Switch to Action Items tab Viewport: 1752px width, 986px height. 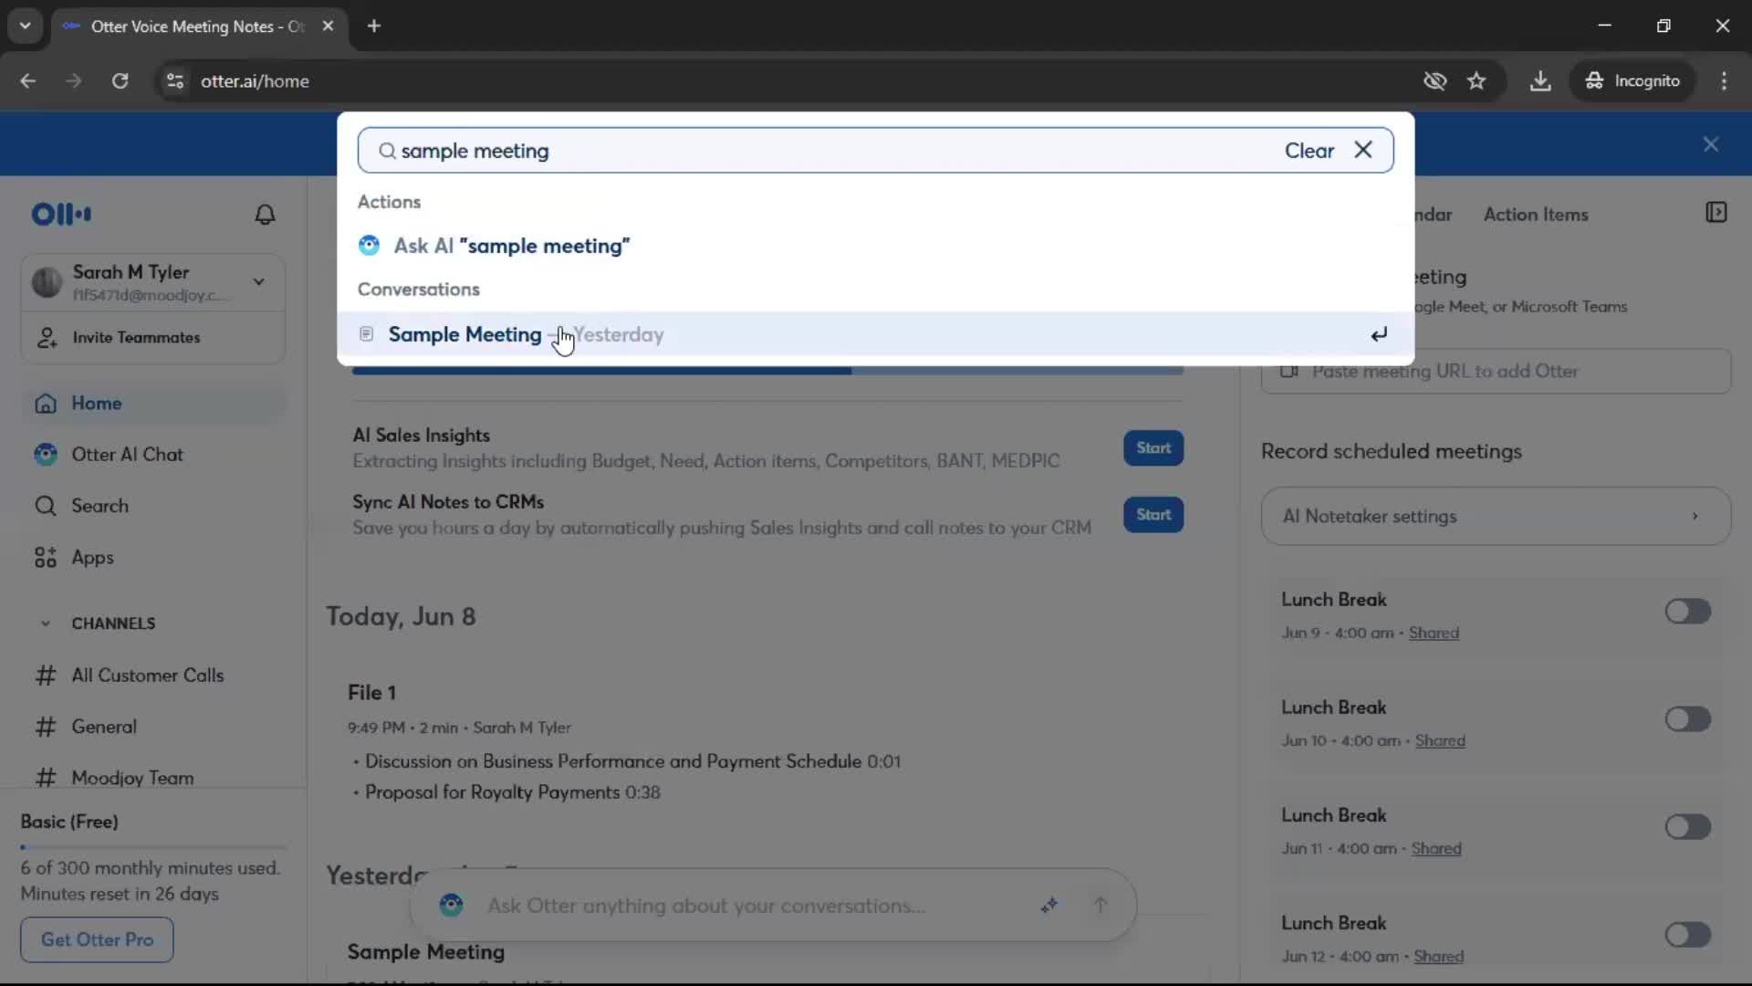(x=1536, y=215)
